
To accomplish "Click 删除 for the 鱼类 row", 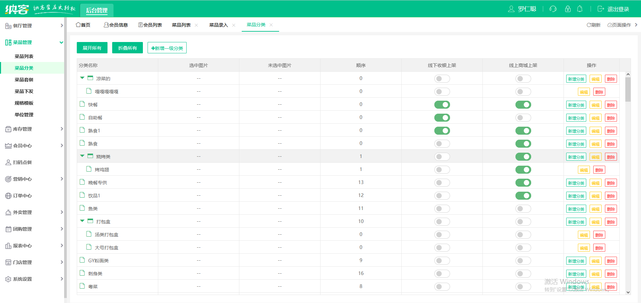I will [x=611, y=209].
